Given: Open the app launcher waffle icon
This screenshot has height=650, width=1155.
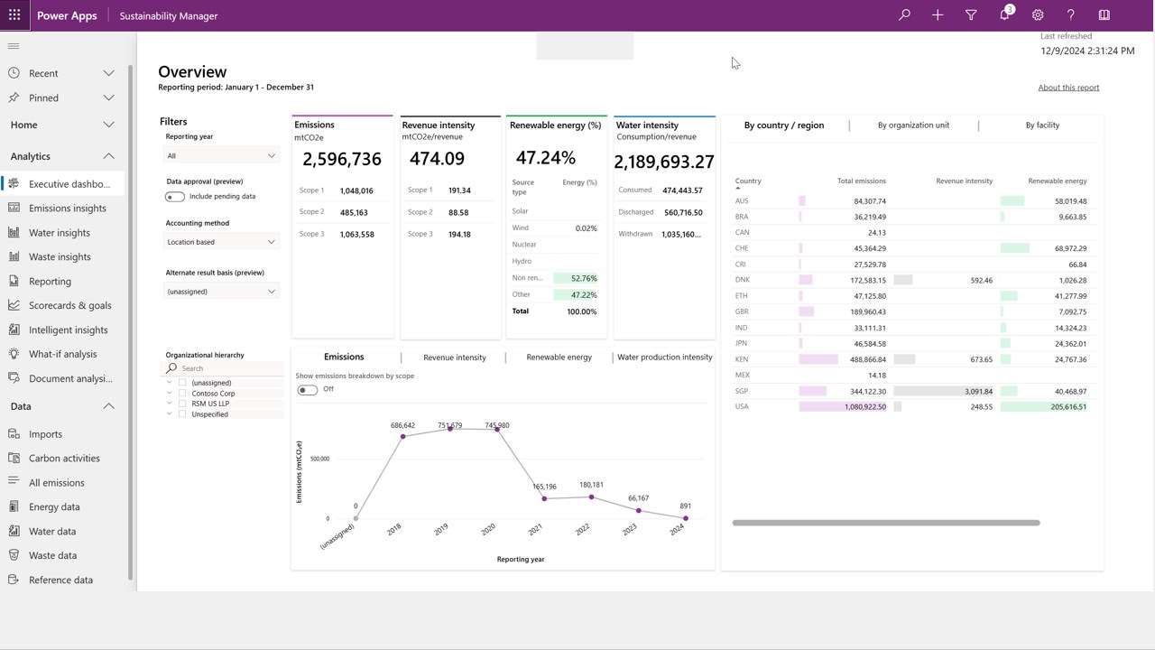Looking at the screenshot, I should coord(14,15).
